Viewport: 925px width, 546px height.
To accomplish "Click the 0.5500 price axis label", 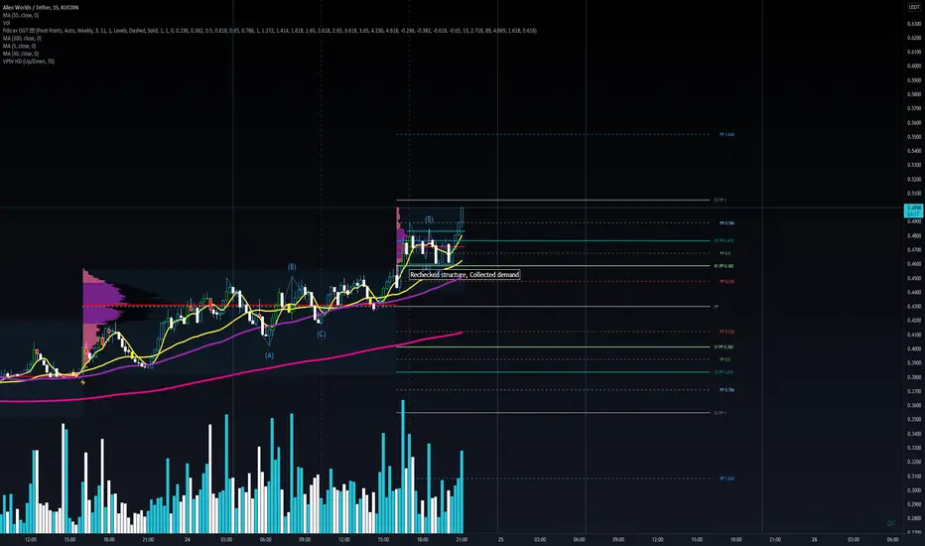I will coord(914,137).
